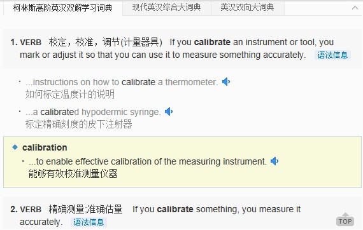The height and width of the screenshot is (230, 363).
Task: Switch to the 现代英汉综合大词典 tab
Action: 166,8
